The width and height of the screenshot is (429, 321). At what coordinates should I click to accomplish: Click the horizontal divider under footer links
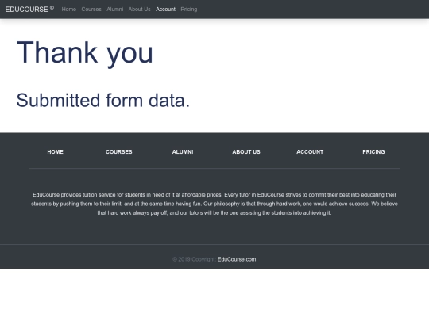(214, 168)
